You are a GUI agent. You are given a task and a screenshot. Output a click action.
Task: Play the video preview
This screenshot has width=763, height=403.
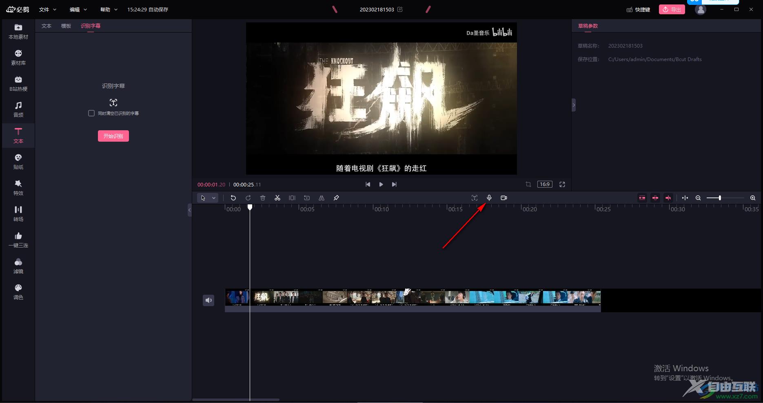click(381, 184)
